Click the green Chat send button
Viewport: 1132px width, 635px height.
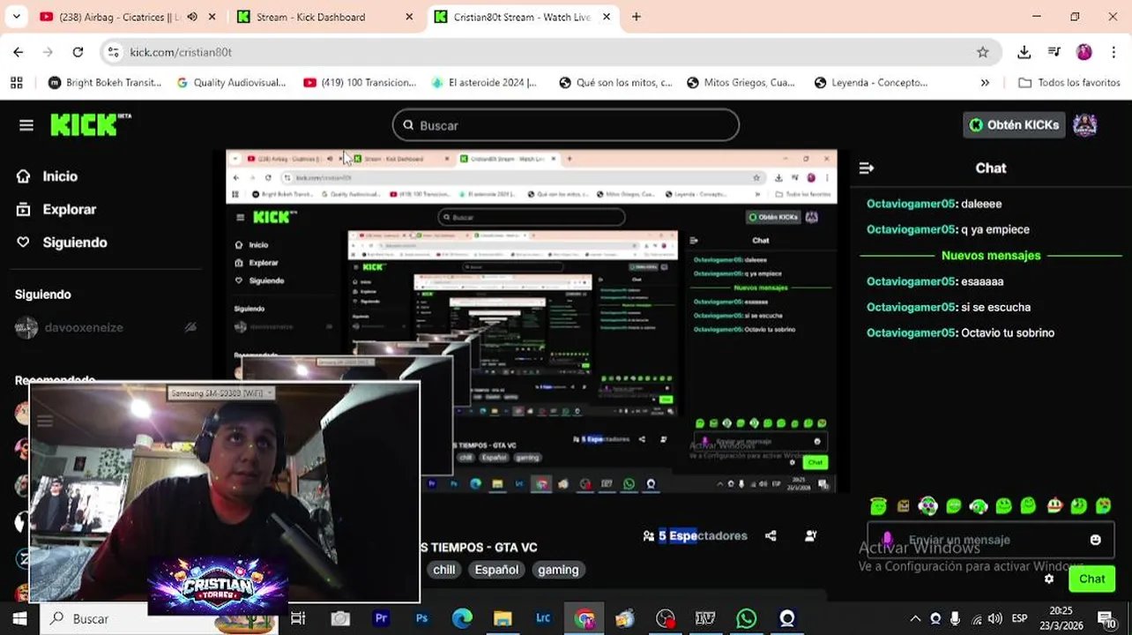(1091, 579)
